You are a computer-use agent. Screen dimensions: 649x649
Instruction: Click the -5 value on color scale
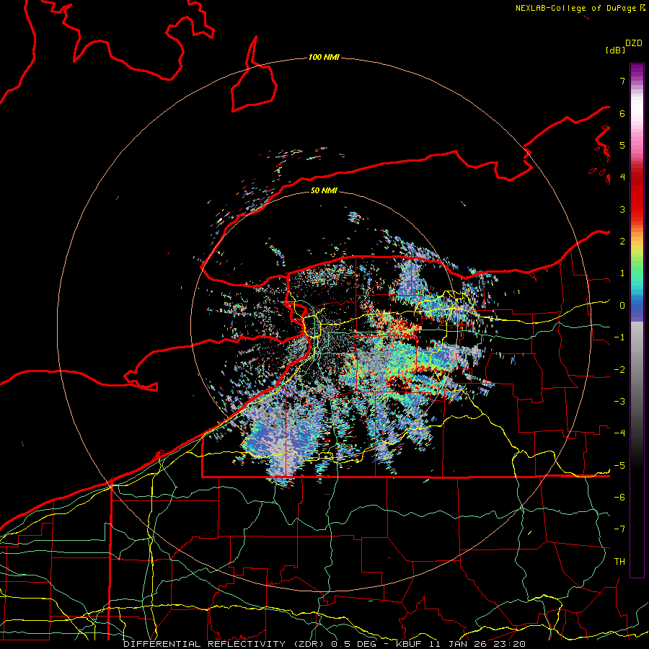pyautogui.click(x=619, y=465)
